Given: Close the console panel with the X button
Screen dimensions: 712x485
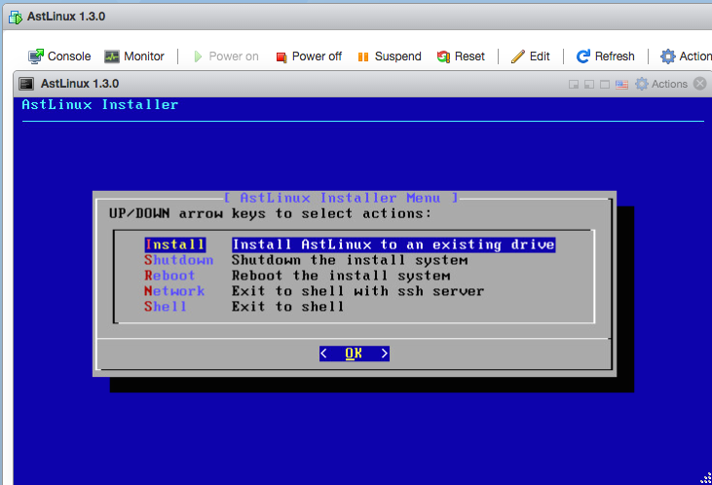Looking at the screenshot, I should 700,84.
